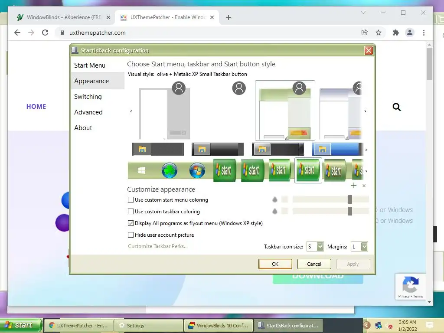Switch to WindowBlinds 10 Conf taskbar item
This screenshot has height=333, width=444.
click(x=219, y=326)
